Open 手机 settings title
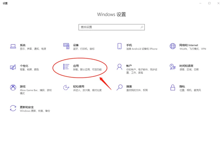 (129, 45)
